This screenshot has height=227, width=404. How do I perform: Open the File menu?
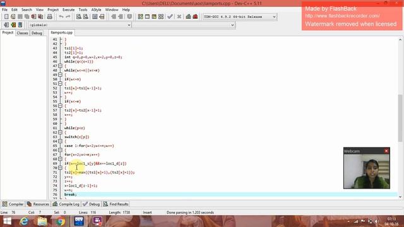4,9
